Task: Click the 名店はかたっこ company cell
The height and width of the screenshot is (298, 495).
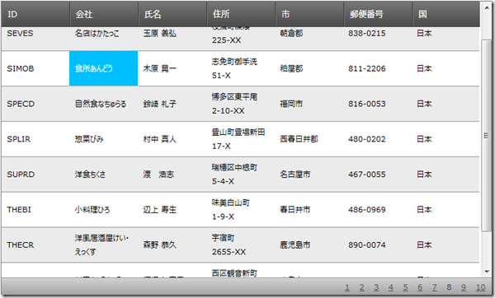Action: click(x=104, y=39)
